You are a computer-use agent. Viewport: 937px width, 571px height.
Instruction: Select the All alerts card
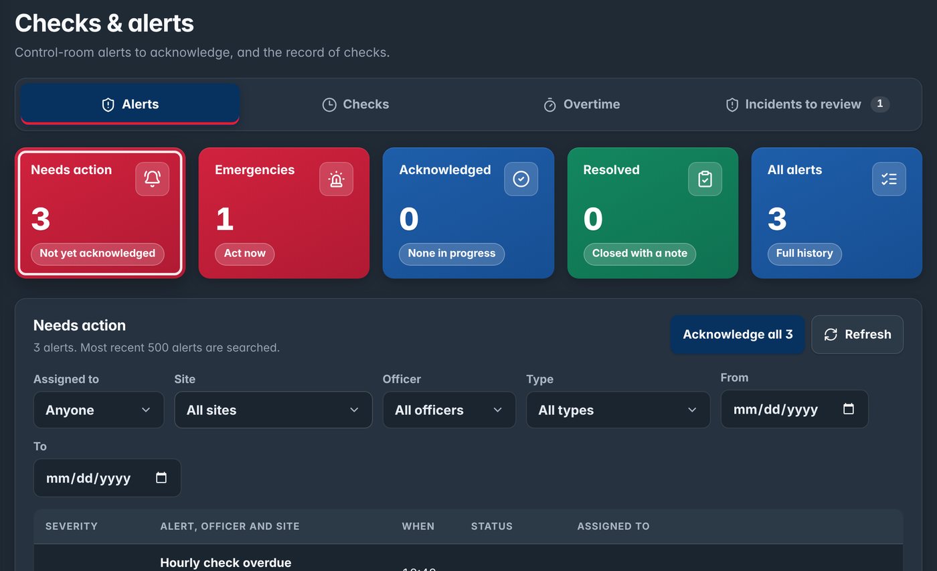(837, 213)
